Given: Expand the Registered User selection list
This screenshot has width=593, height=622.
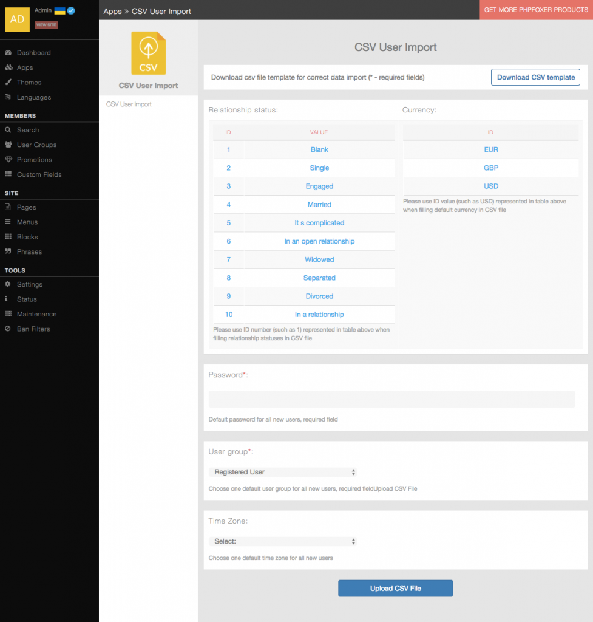Looking at the screenshot, I should point(283,471).
